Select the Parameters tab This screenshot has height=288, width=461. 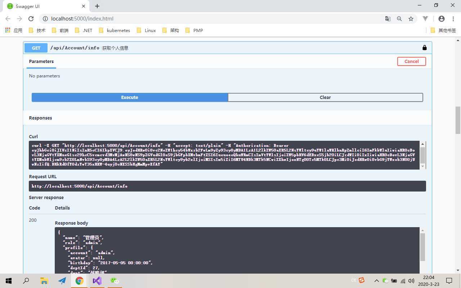[x=41, y=61]
